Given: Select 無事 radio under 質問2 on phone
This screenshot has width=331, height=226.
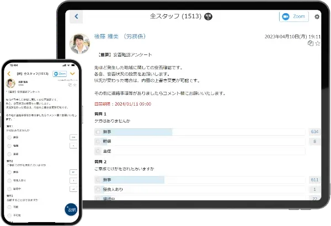Looking at the screenshot, I should click(x=9, y=172).
